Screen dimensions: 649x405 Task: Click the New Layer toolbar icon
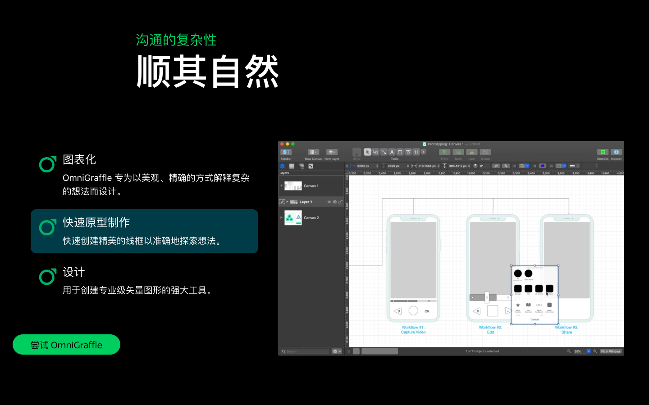(331, 152)
